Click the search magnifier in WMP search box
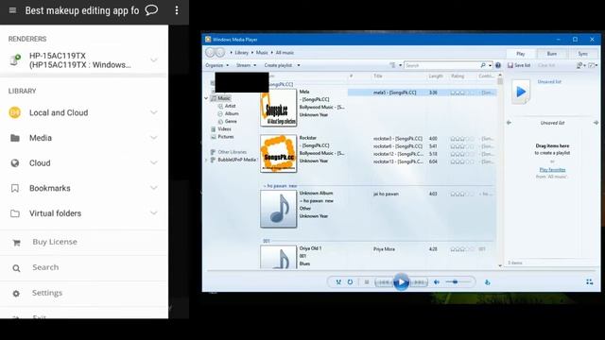 (x=483, y=65)
